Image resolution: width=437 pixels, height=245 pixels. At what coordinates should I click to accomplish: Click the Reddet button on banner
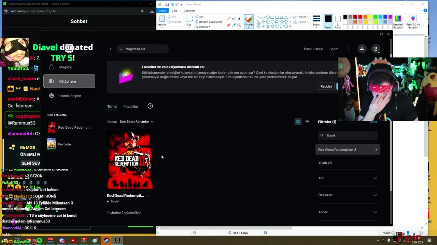coord(326,86)
